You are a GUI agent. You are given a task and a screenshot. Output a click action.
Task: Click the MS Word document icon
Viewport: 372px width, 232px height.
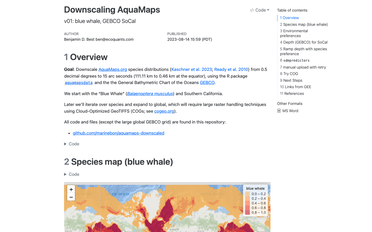[279, 111]
